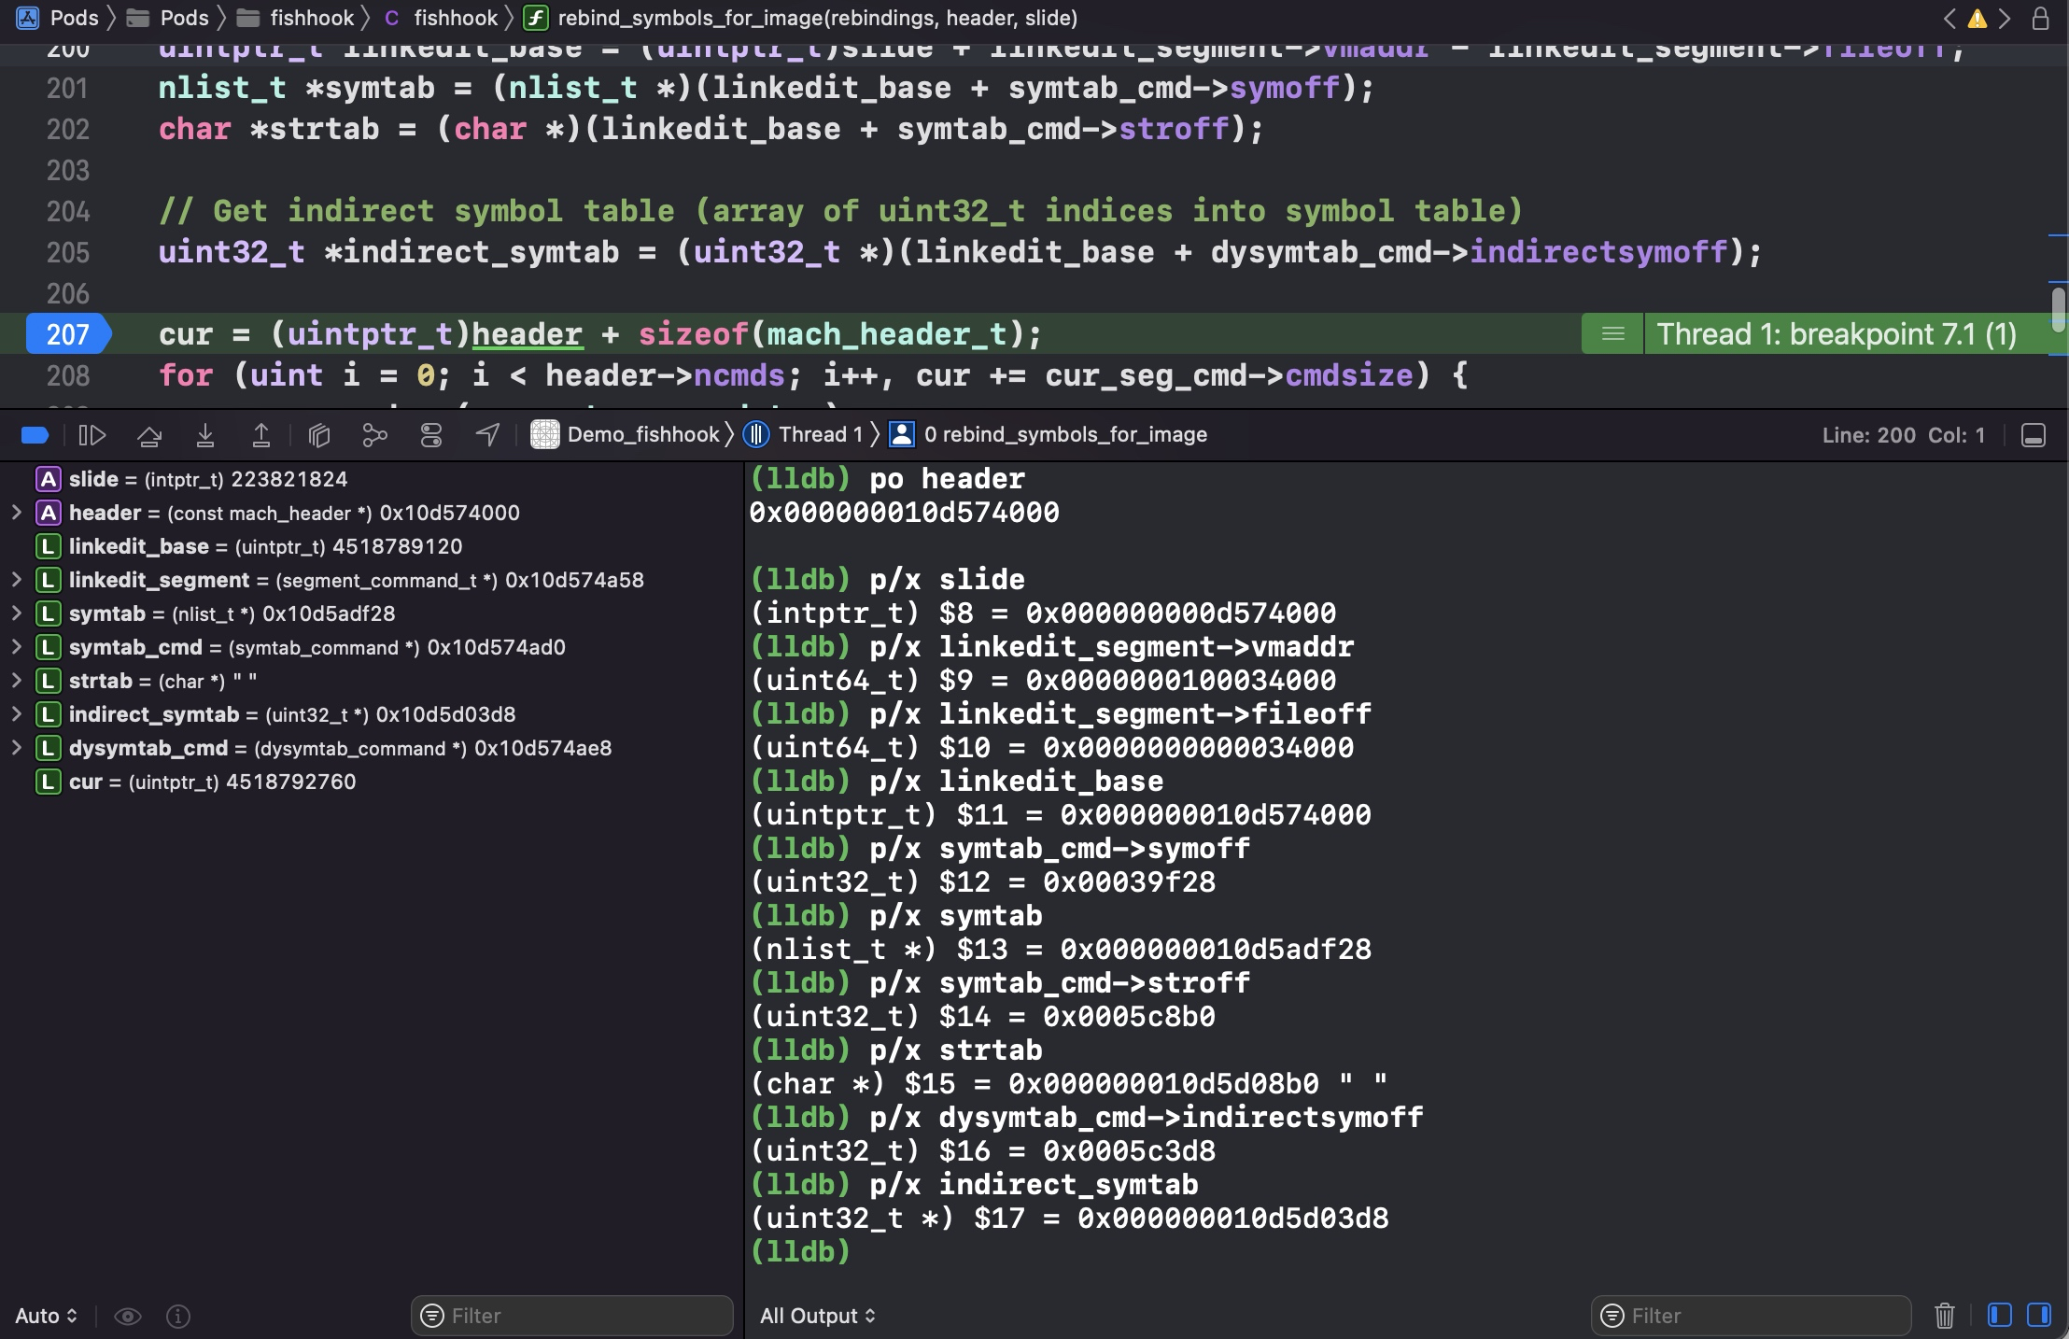
Task: Click the step over debug button
Action: (x=149, y=435)
